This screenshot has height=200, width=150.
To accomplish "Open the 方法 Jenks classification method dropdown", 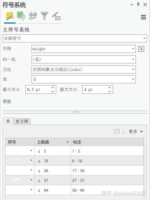I will [84, 70].
